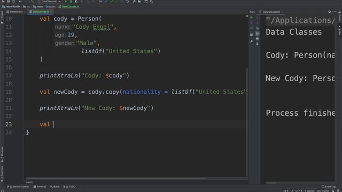The image size is (342, 192).
Task: Select src folder breadcrumb
Action: (27, 6)
